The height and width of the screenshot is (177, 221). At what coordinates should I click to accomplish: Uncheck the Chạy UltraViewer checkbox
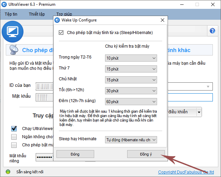click(14, 129)
